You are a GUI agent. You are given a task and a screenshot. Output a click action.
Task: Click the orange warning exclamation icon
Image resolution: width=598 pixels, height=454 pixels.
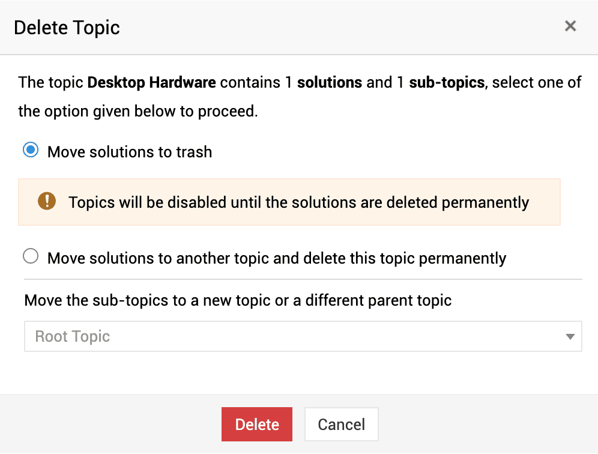coord(47,201)
